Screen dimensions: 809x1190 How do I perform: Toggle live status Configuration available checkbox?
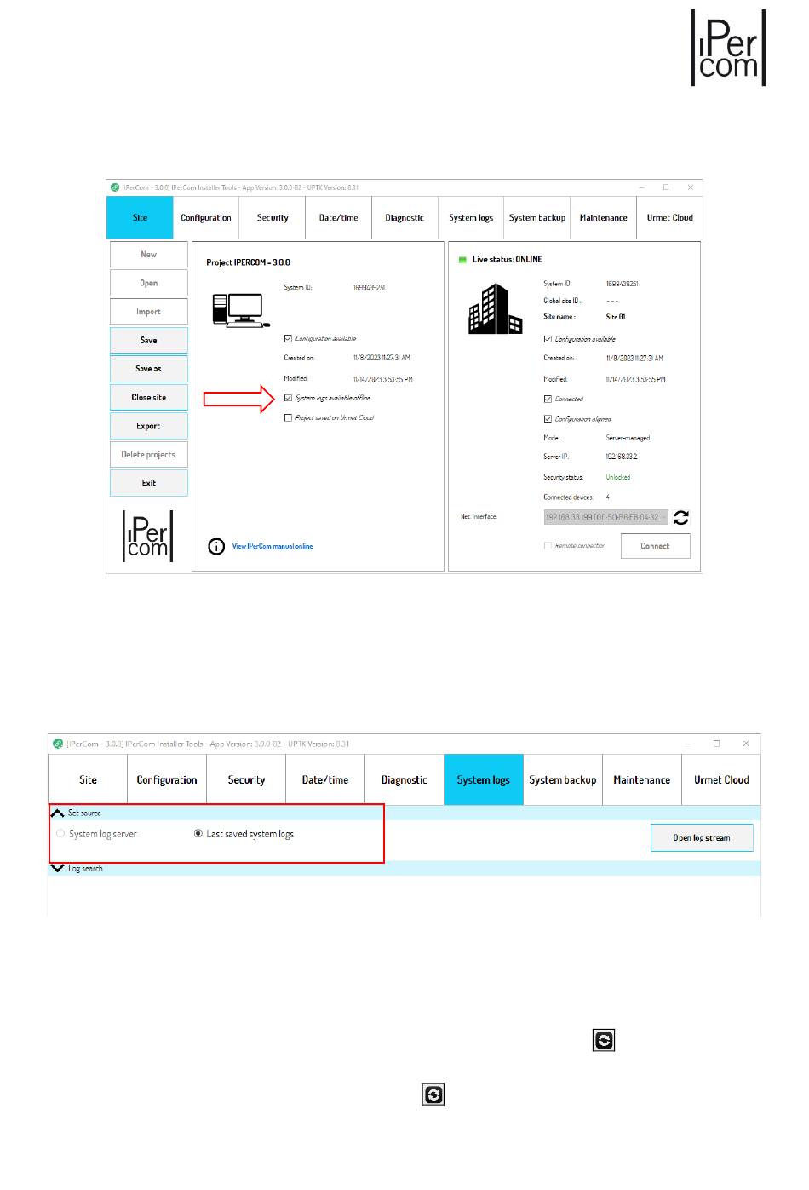pyautogui.click(x=548, y=339)
